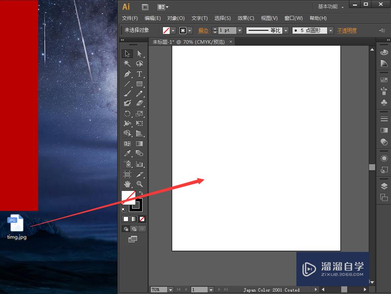Viewport: 391px width, 294px height.
Task: Open the 70% zoom level dropdown
Action: tap(171, 290)
